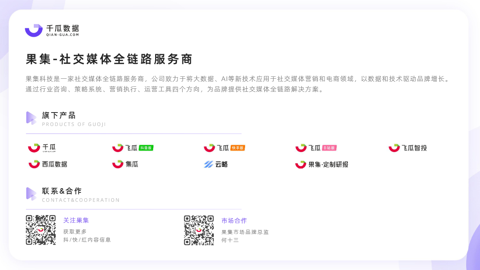Select the 飞瓜 B站版 product logo

(x=316, y=148)
